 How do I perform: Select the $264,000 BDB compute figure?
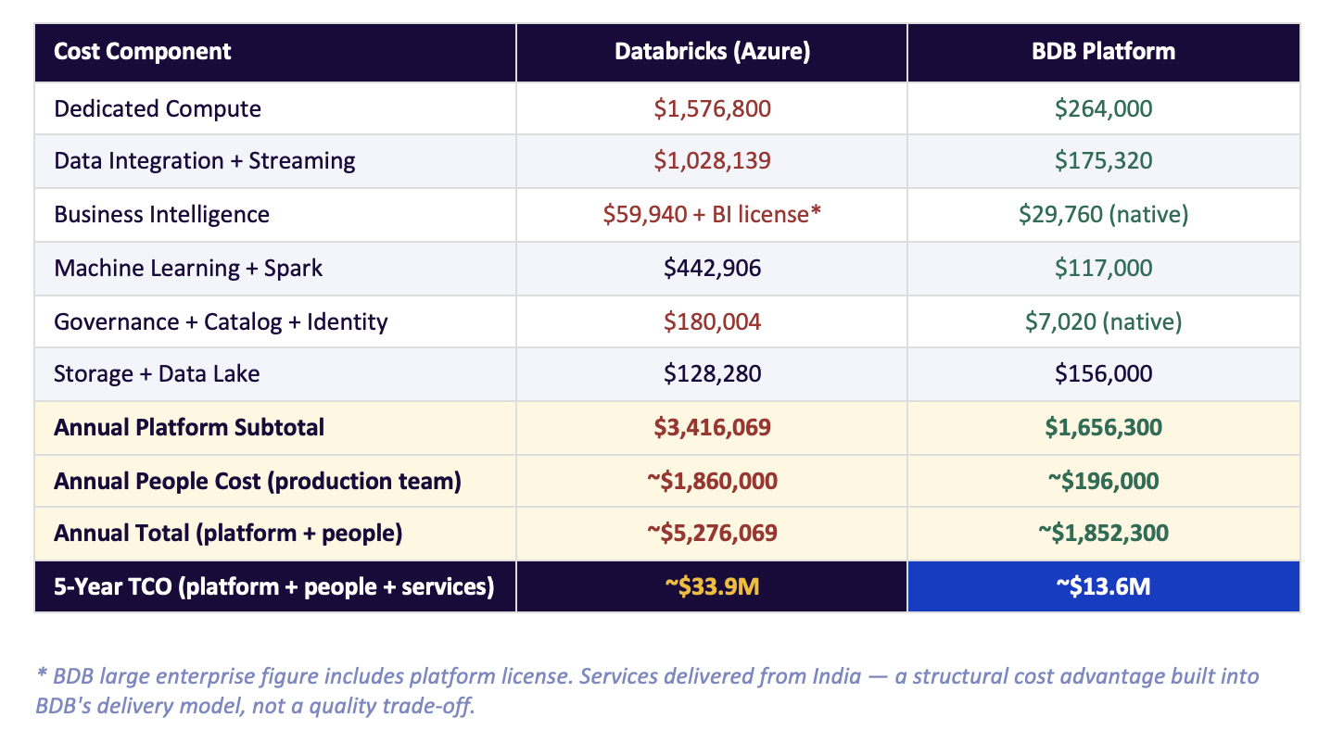1102,108
